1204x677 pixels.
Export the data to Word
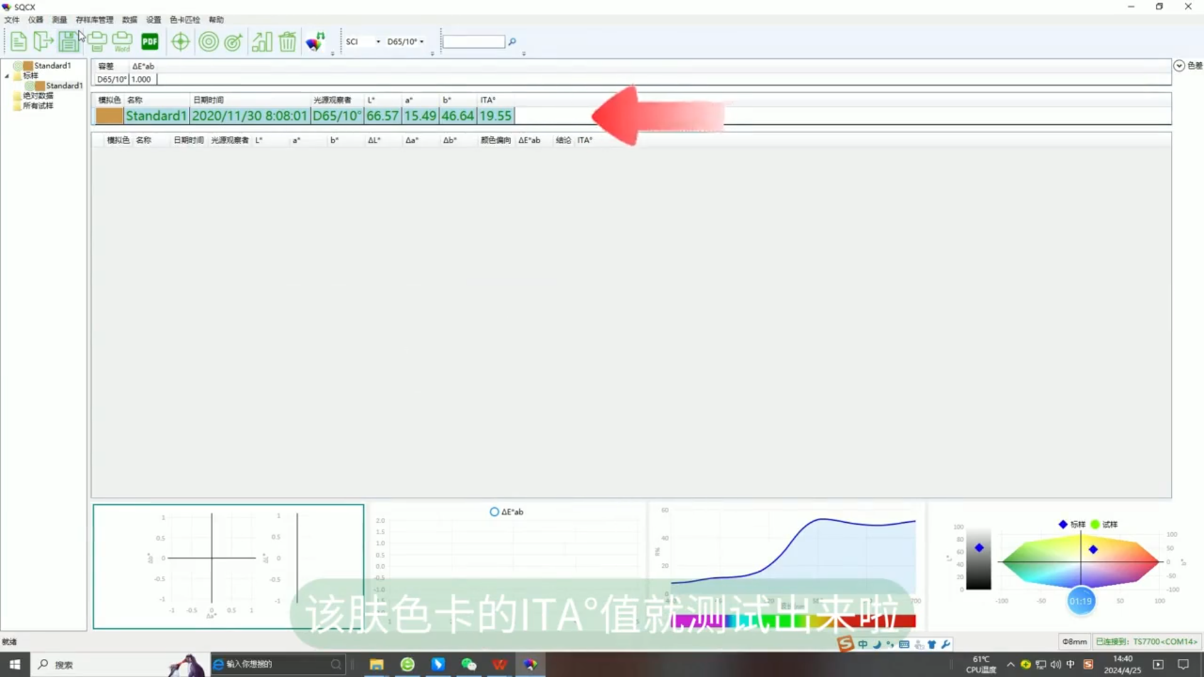coord(122,41)
